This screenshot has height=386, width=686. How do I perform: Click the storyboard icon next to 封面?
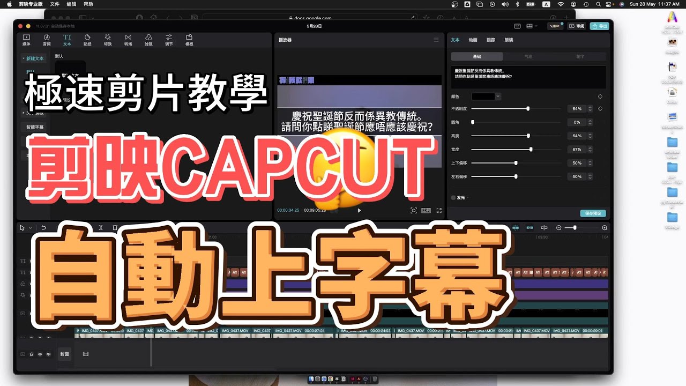(85, 354)
